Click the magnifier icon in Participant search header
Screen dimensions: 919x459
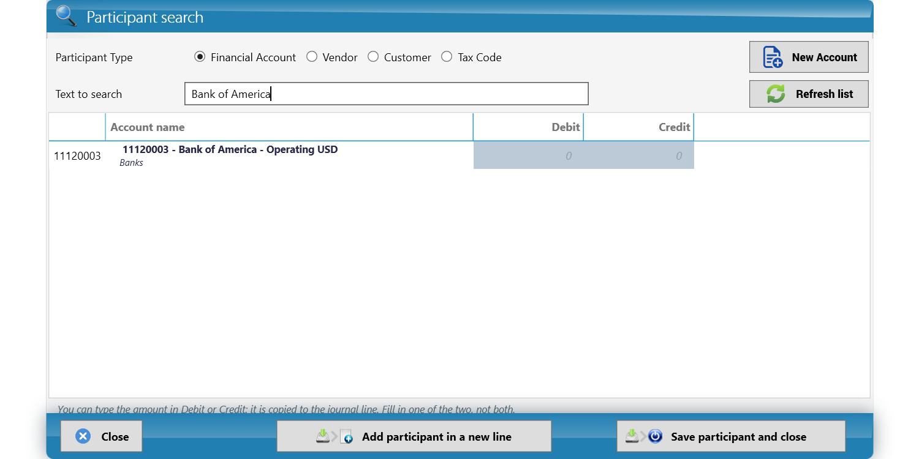(66, 17)
